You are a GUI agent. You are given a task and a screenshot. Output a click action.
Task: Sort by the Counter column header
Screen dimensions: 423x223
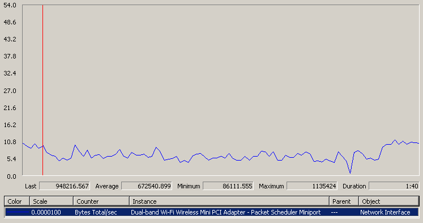coord(101,201)
